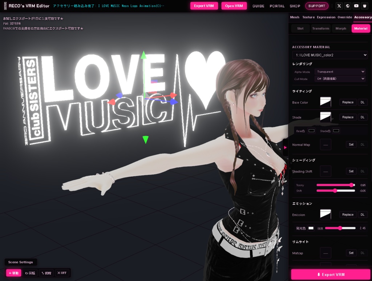Click Replace for Emission texture
This screenshot has width=372, height=281.
[348, 214]
